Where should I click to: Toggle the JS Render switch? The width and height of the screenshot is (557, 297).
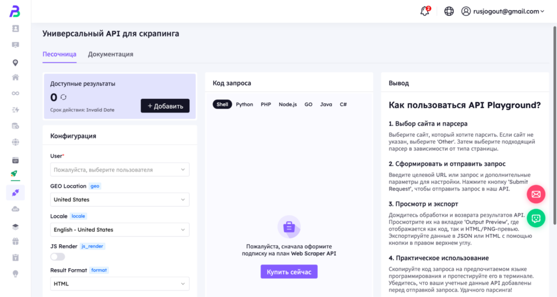click(x=58, y=257)
